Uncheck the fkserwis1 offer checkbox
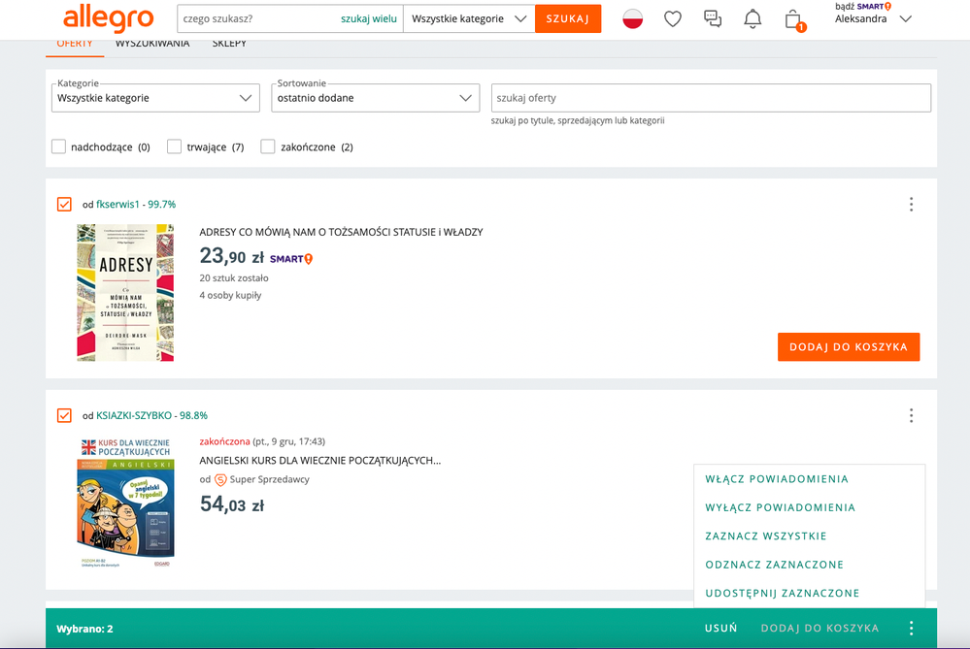Viewport: 970px width, 649px height. pyautogui.click(x=64, y=204)
